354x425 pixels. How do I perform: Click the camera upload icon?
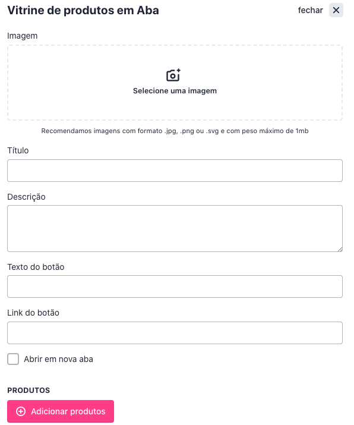173,75
